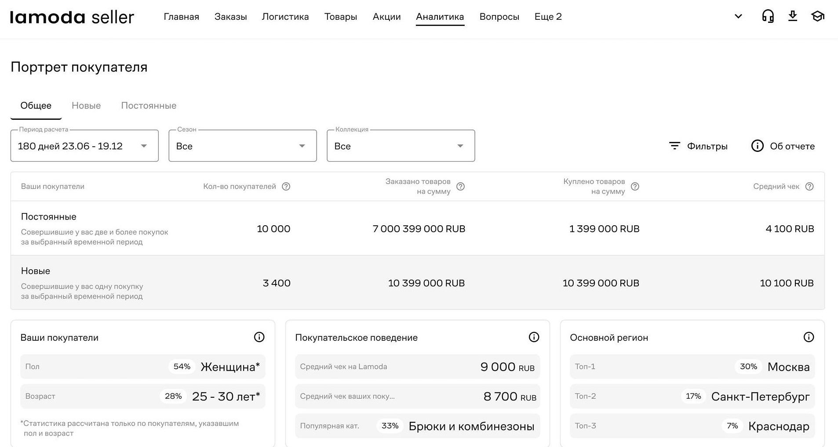The height and width of the screenshot is (447, 838).
Task: Click the Об отчете info icon
Action: 757,146
